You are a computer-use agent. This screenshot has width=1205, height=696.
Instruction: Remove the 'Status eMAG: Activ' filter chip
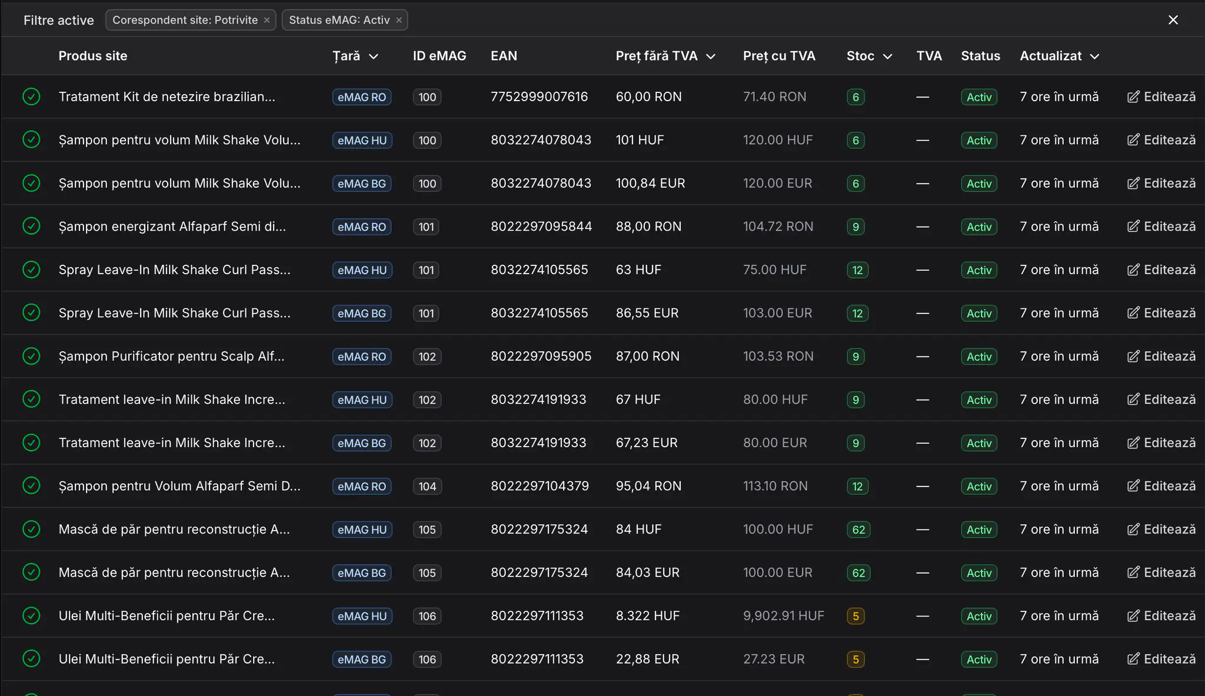click(x=399, y=20)
